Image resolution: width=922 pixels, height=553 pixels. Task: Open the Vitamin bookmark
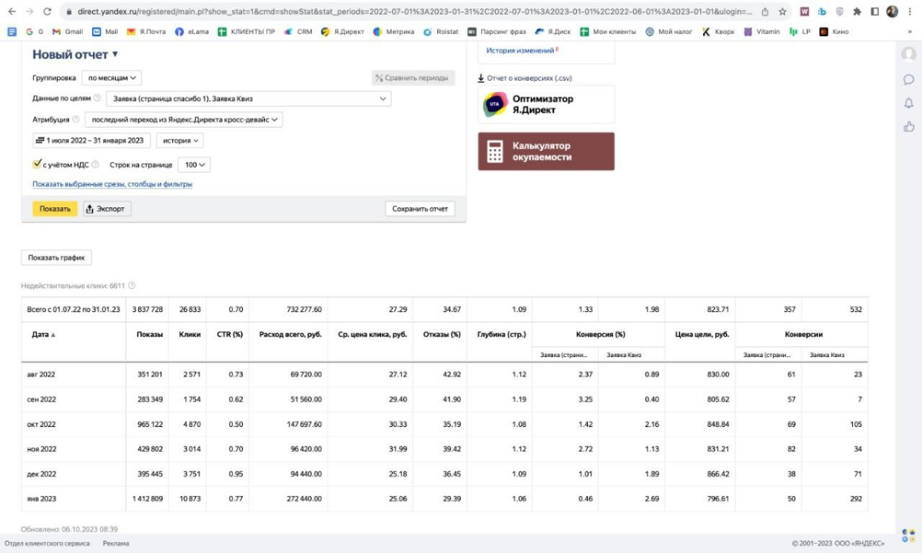[x=761, y=31]
